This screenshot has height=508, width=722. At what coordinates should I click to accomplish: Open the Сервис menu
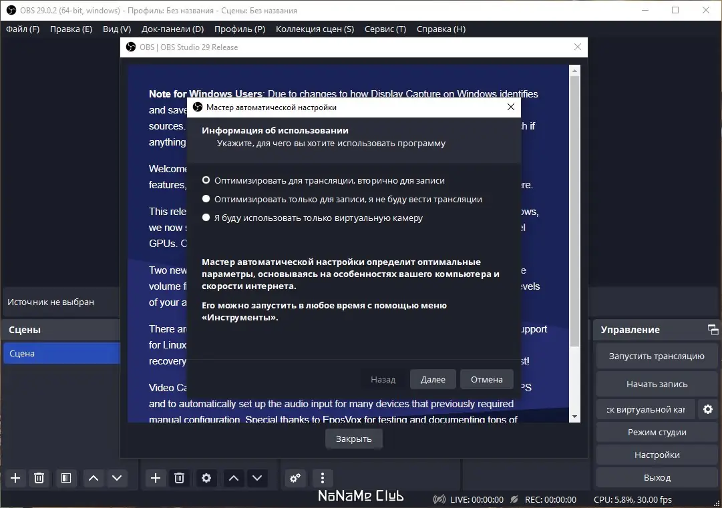385,29
